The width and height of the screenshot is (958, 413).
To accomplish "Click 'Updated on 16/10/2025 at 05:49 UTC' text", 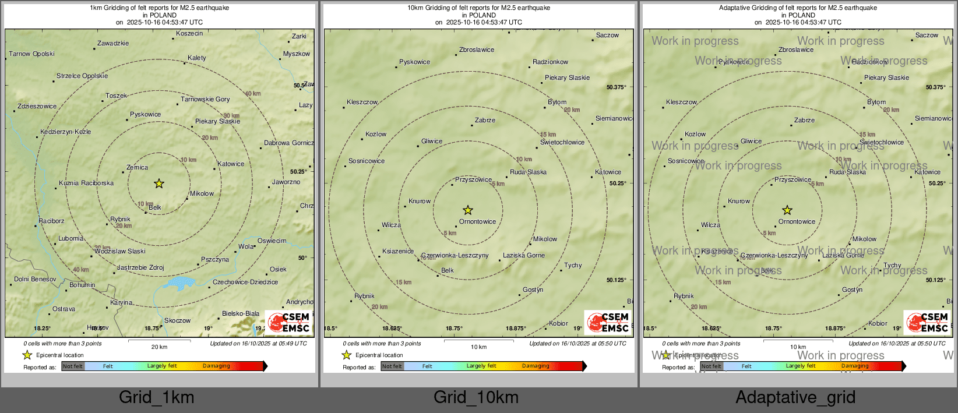I will coord(259,344).
